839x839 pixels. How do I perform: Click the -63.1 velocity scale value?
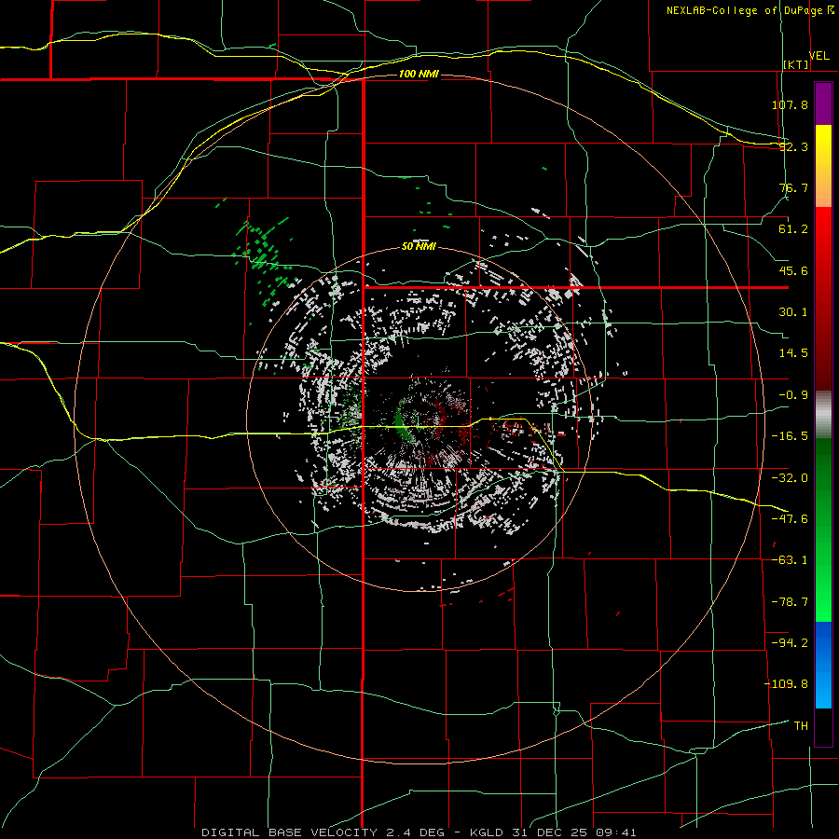tap(790, 560)
